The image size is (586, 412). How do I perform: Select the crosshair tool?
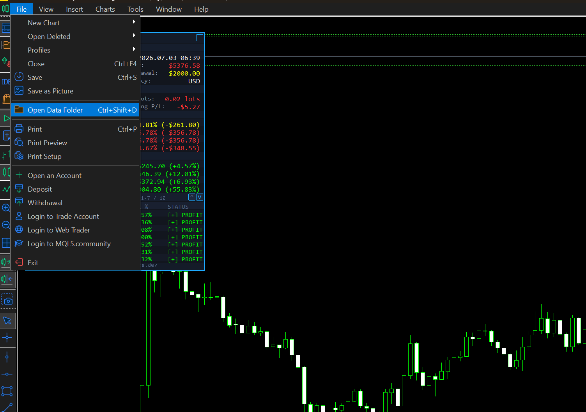(7, 338)
